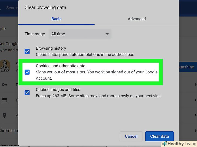
Task: Click the key icon for passwords
Action: click(x=4, y=85)
